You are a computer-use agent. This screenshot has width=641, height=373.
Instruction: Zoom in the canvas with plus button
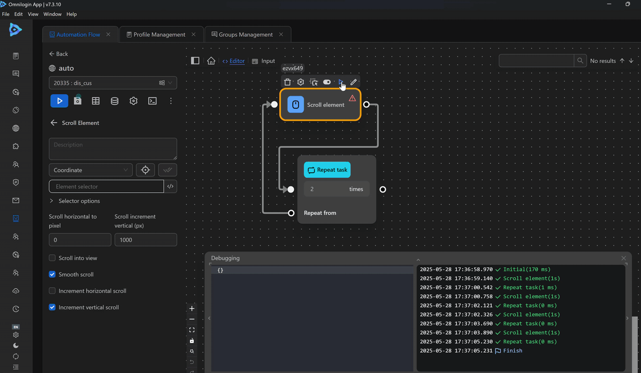[192, 309]
